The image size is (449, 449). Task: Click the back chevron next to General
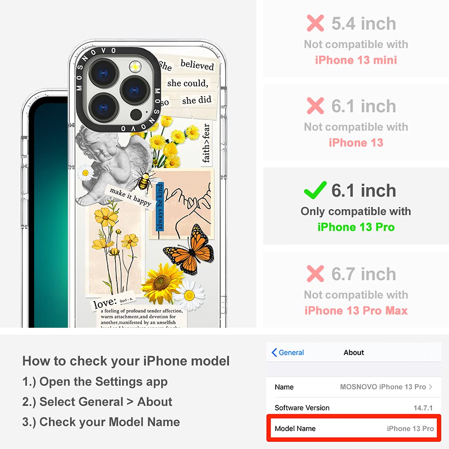(274, 352)
